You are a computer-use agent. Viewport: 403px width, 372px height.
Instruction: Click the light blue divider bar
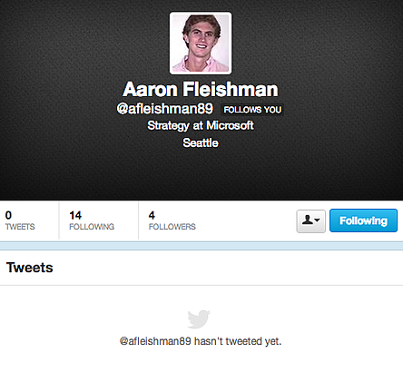tap(201, 246)
